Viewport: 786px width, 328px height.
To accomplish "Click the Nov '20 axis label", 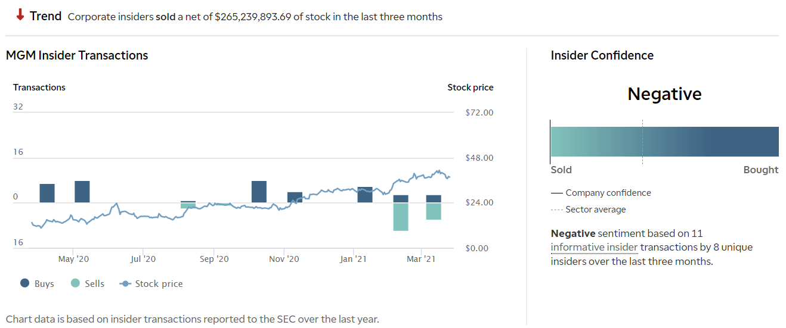I will coord(284,259).
